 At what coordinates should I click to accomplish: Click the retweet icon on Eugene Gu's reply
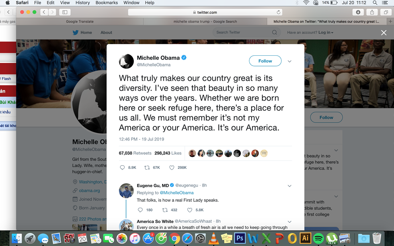click(x=165, y=210)
